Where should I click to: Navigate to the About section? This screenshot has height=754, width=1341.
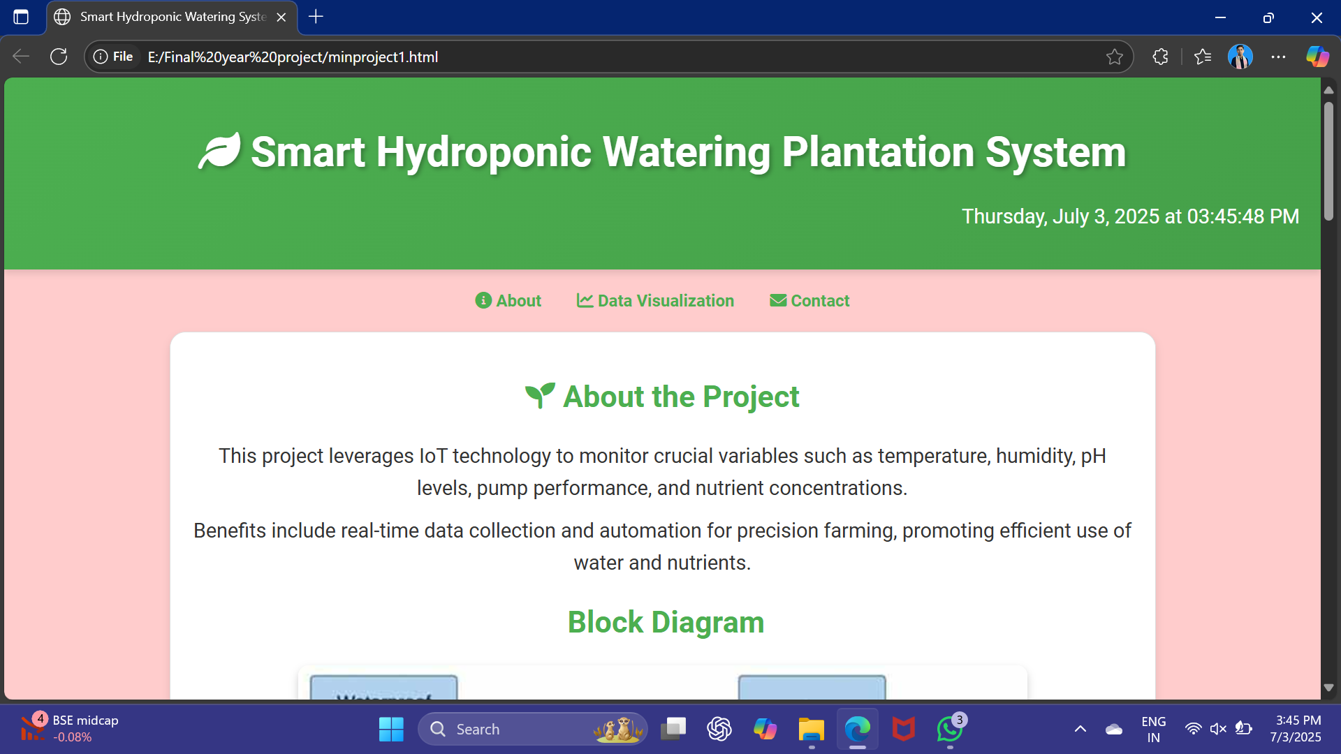(508, 300)
